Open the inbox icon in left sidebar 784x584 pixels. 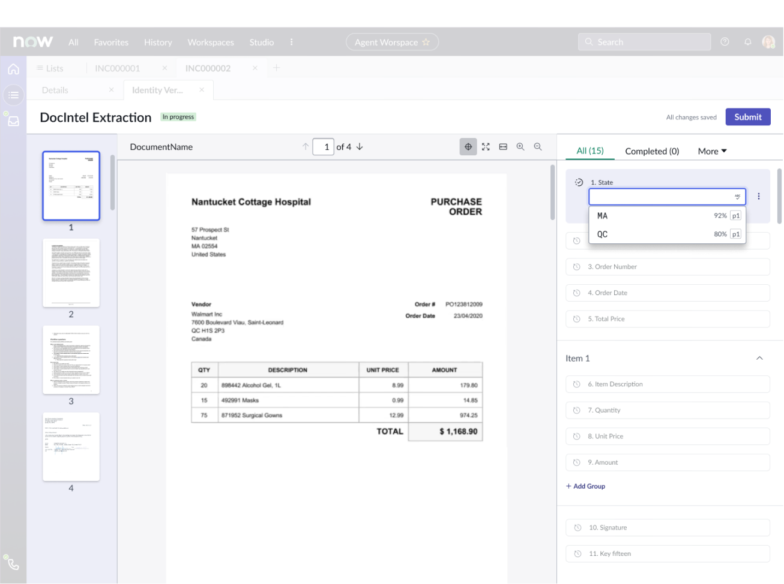13,121
